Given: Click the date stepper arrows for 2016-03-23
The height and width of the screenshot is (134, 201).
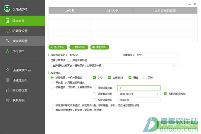Looking at the screenshot, I should click(157, 94).
